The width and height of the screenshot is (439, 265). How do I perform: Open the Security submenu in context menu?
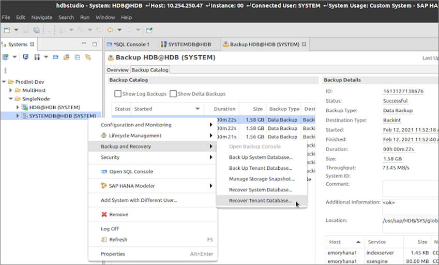[153, 157]
